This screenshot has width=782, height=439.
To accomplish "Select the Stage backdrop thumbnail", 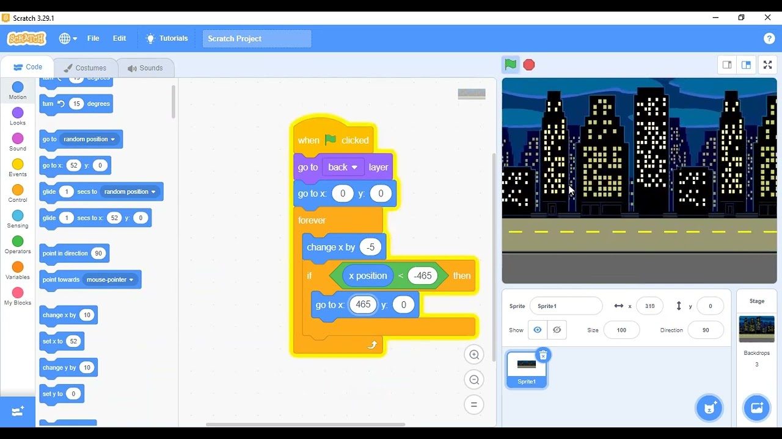I will (756, 329).
